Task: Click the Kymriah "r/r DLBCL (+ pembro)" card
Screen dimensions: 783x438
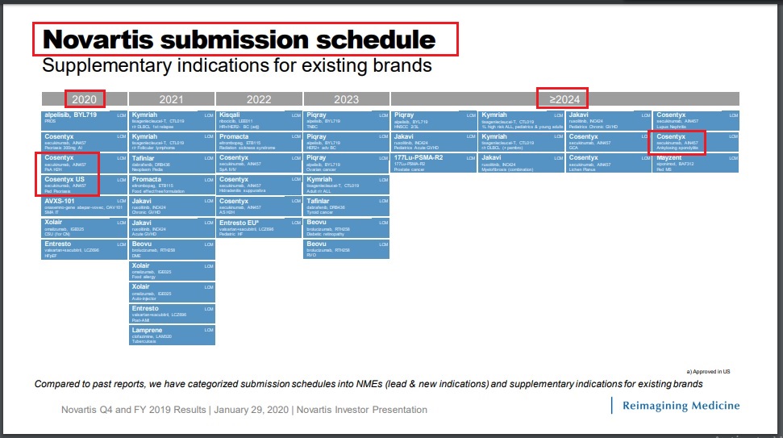Action: [x=522, y=142]
